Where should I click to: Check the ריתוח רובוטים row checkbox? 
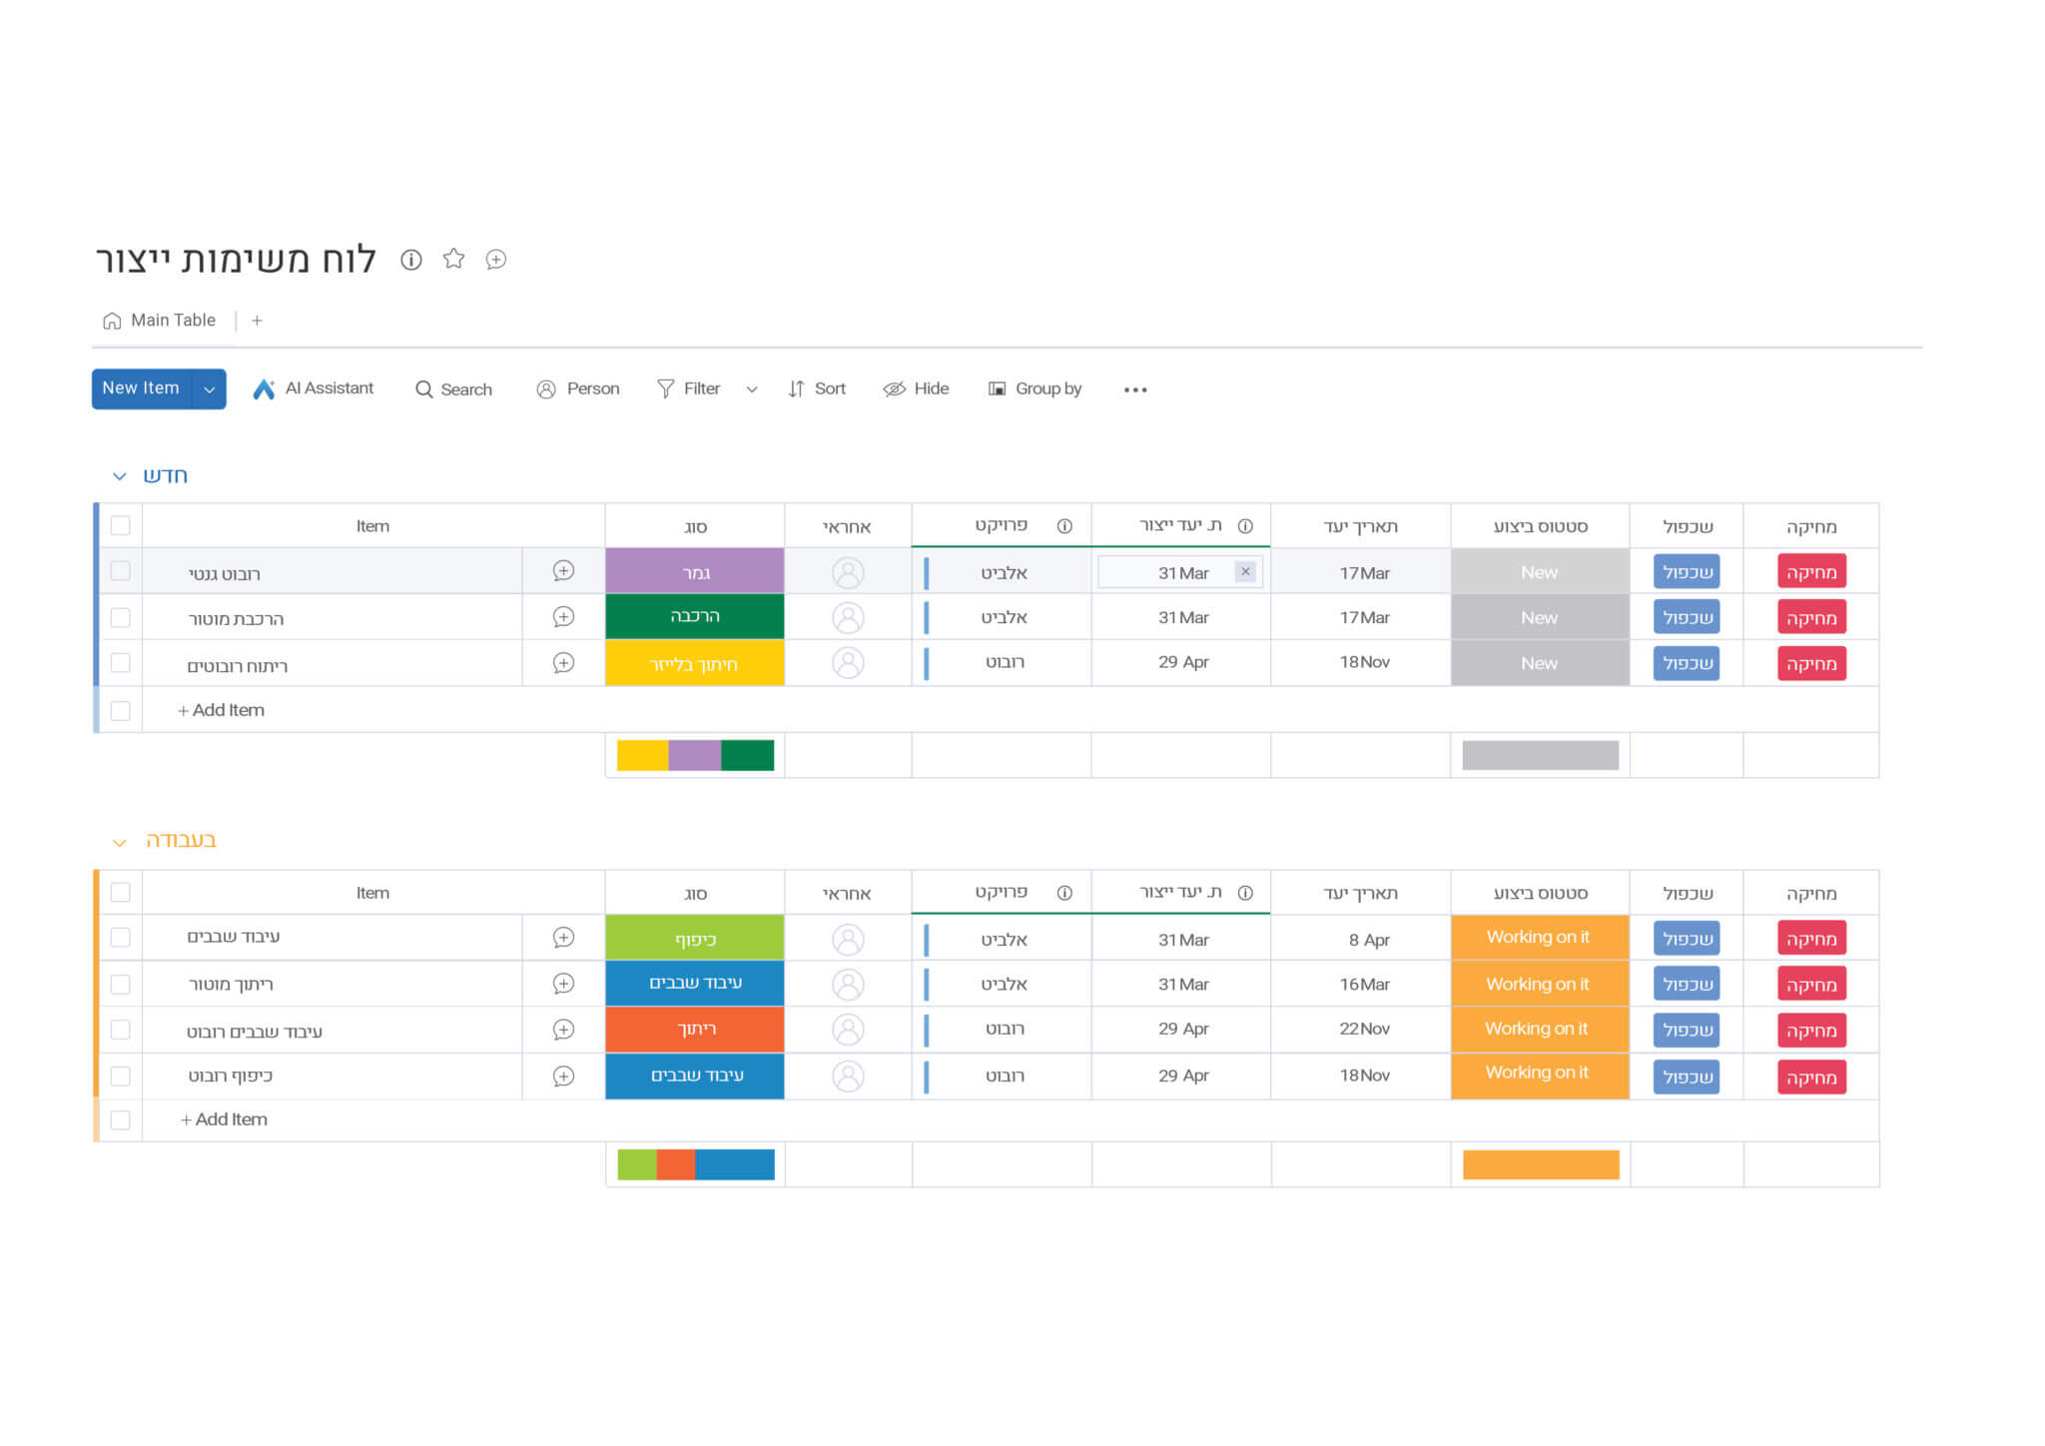coord(121,663)
